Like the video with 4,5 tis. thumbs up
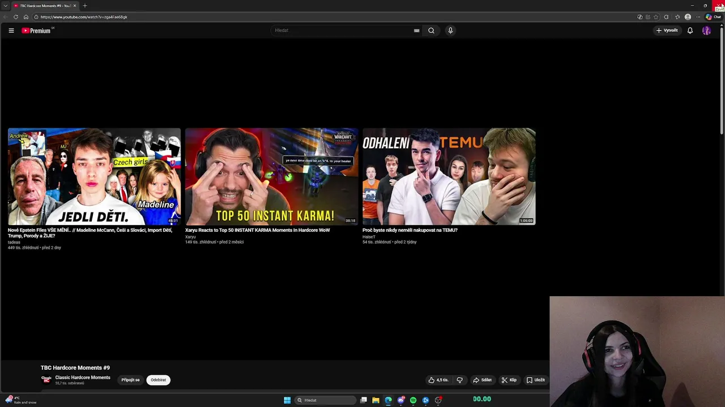 click(438, 380)
